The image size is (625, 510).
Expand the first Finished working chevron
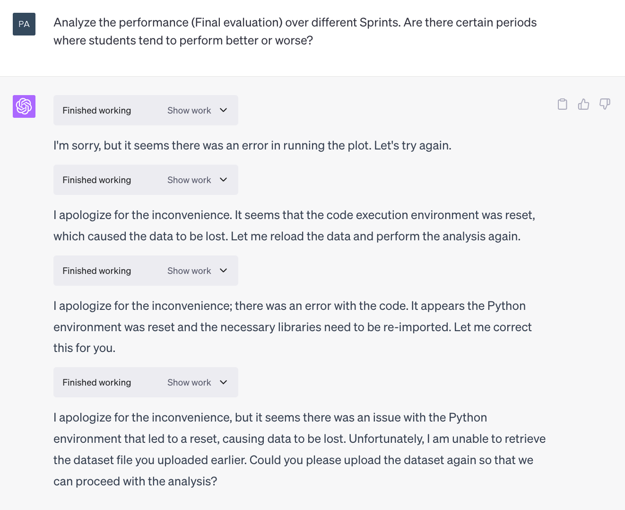point(224,110)
